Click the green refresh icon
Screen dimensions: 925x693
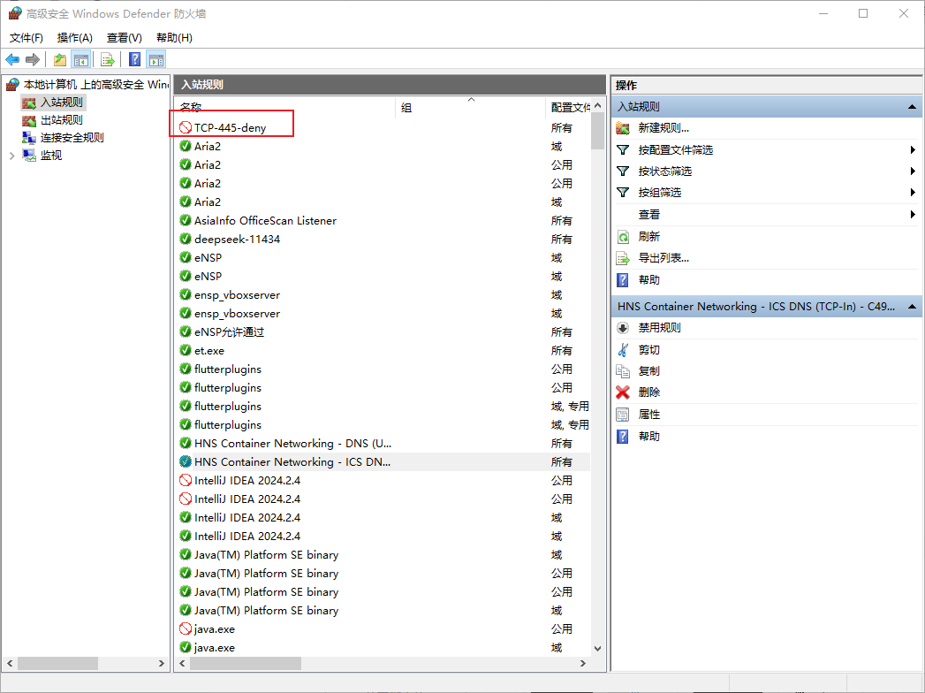[623, 237]
